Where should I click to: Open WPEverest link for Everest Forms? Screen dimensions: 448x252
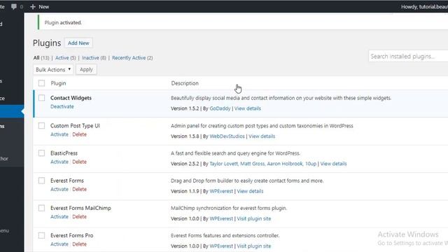[221, 191]
